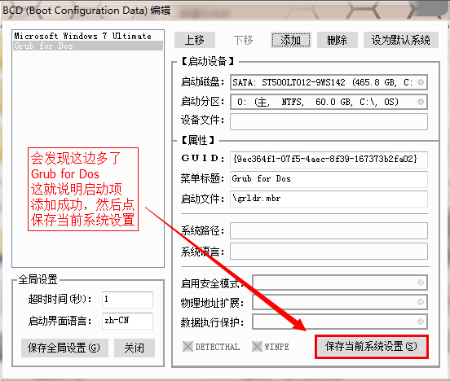Screen dimensions: 450x381
Task: Select the Microsoft Windows 7 Ultimate entry
Action: click(88, 36)
